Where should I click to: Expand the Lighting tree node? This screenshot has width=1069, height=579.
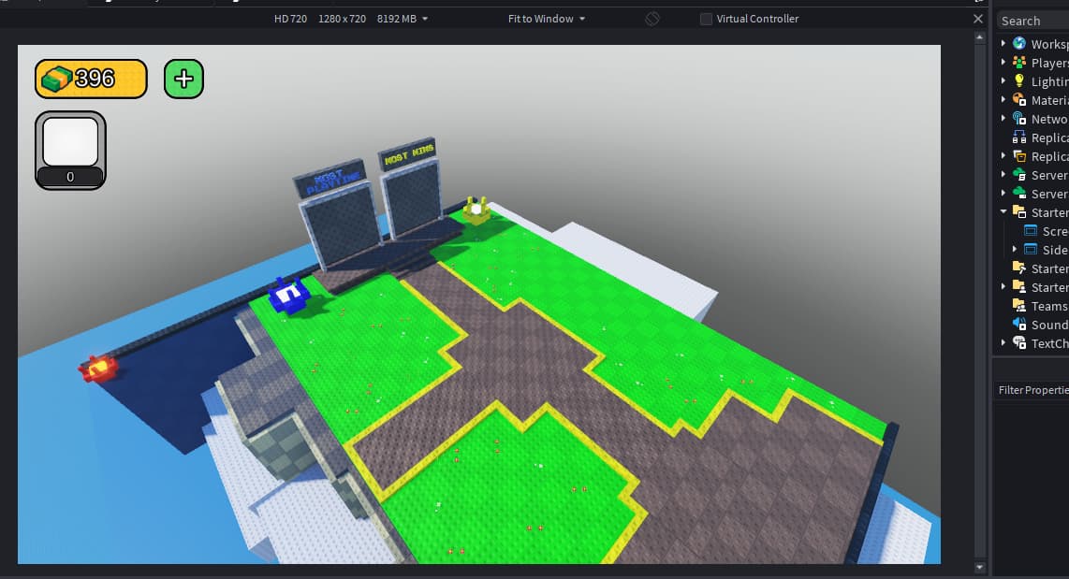coord(1003,81)
